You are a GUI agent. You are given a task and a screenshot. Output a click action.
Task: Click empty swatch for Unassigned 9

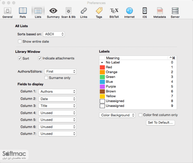click(102, 106)
